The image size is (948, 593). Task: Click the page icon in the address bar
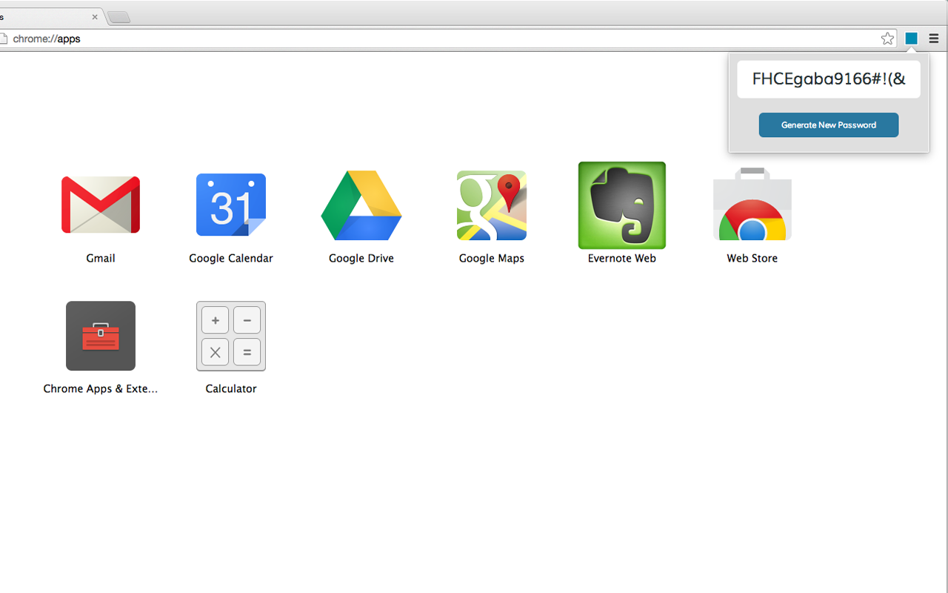pyautogui.click(x=3, y=39)
